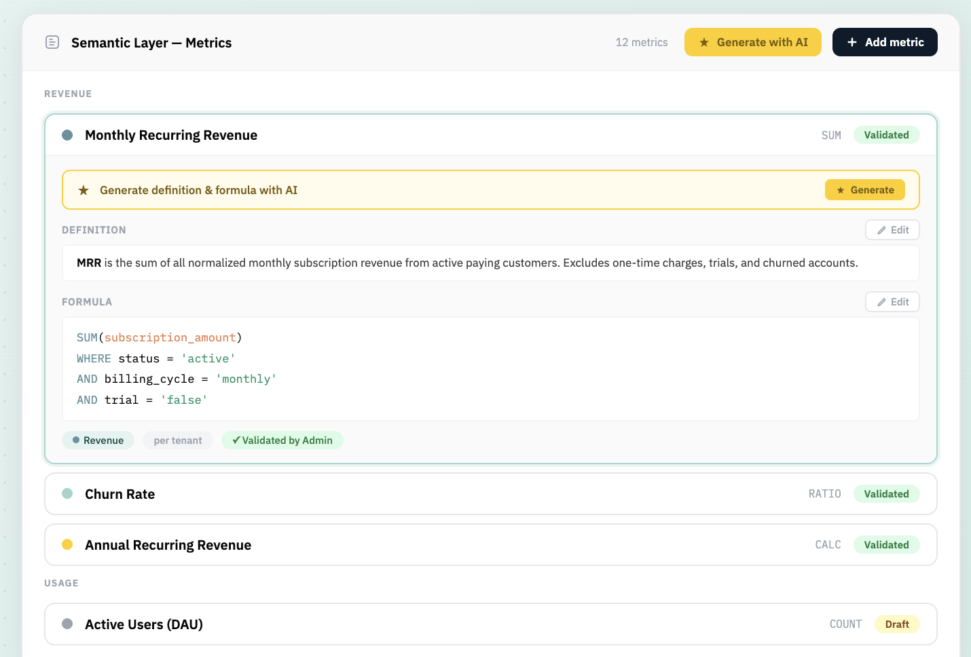Edit the Definition section
The width and height of the screenshot is (971, 657).
tap(892, 230)
